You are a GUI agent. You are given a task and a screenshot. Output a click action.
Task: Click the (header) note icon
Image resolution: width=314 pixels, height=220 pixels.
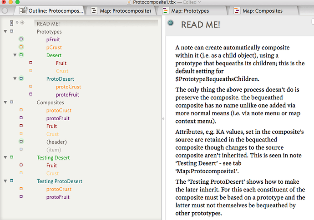click(x=21, y=142)
